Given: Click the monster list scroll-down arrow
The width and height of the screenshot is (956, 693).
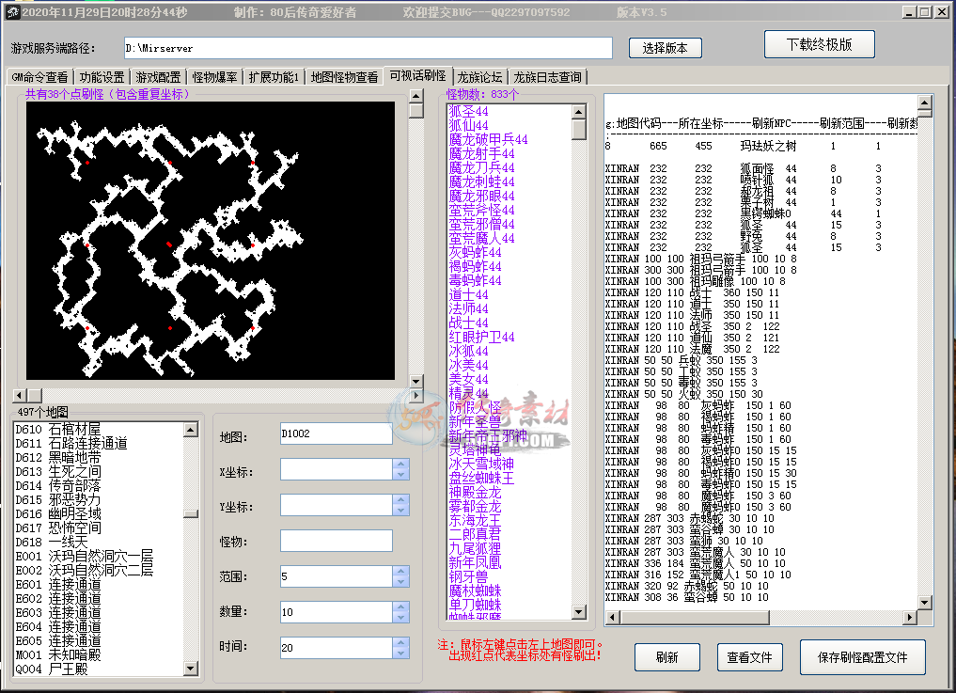Looking at the screenshot, I should coord(579,612).
